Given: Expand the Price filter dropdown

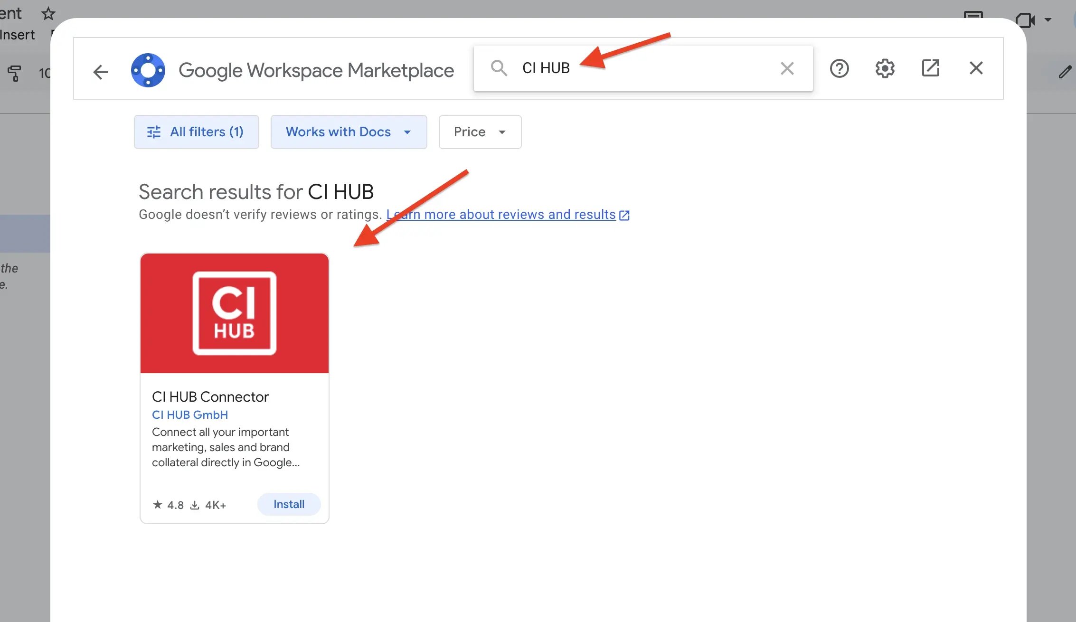Looking at the screenshot, I should coord(480,132).
